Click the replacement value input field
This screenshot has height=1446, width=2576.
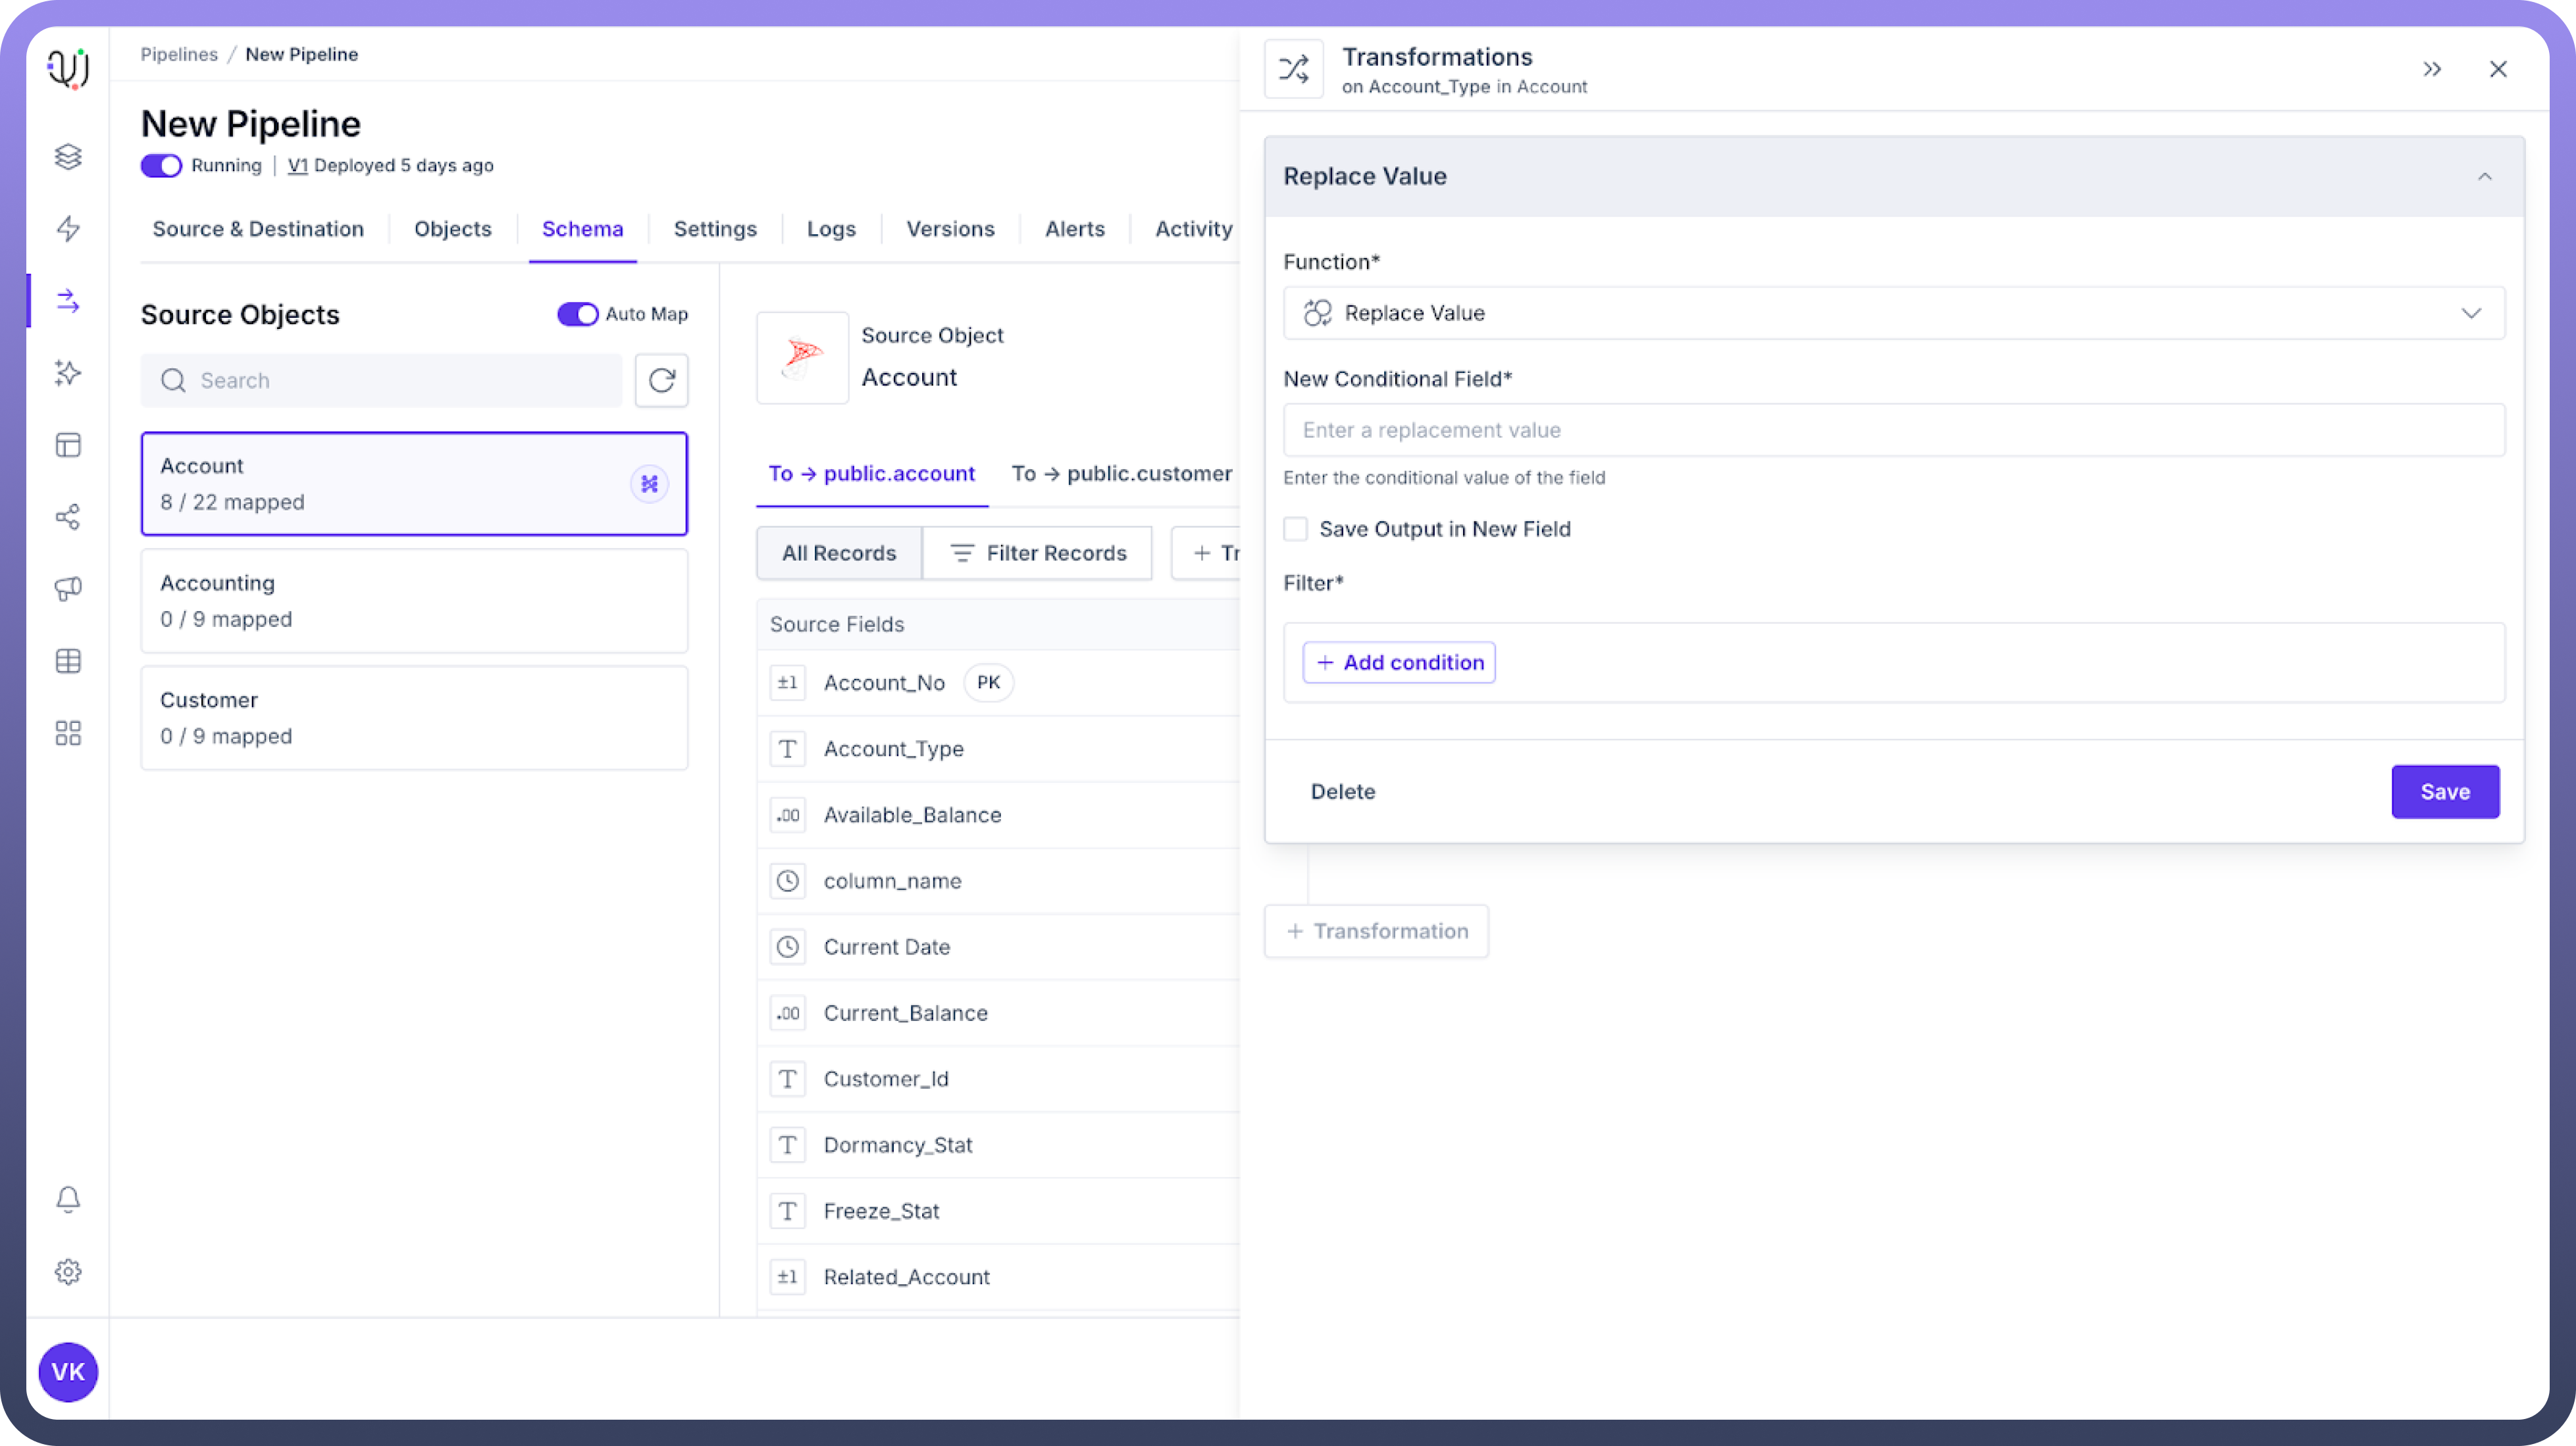[x=1893, y=430]
